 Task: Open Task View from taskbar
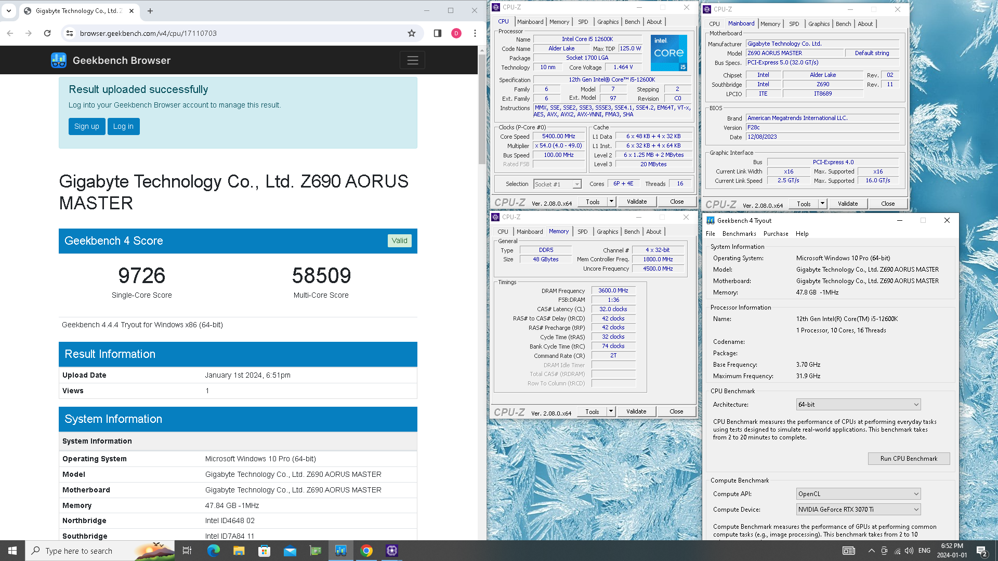187,551
